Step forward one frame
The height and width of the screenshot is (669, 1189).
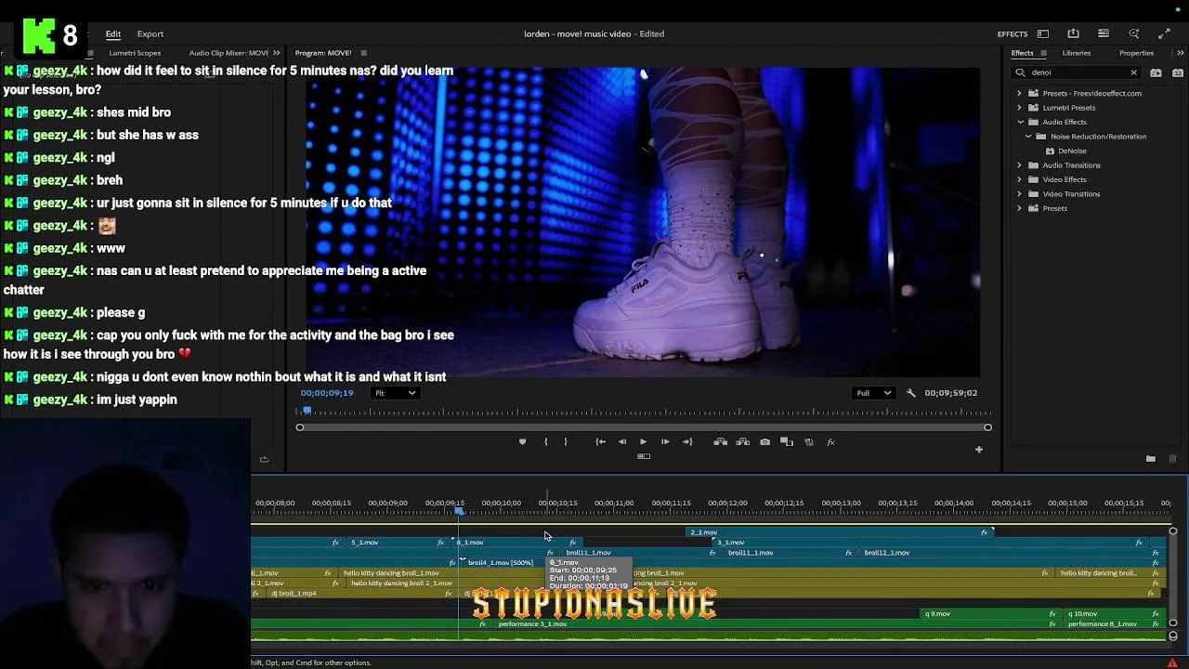click(x=665, y=442)
